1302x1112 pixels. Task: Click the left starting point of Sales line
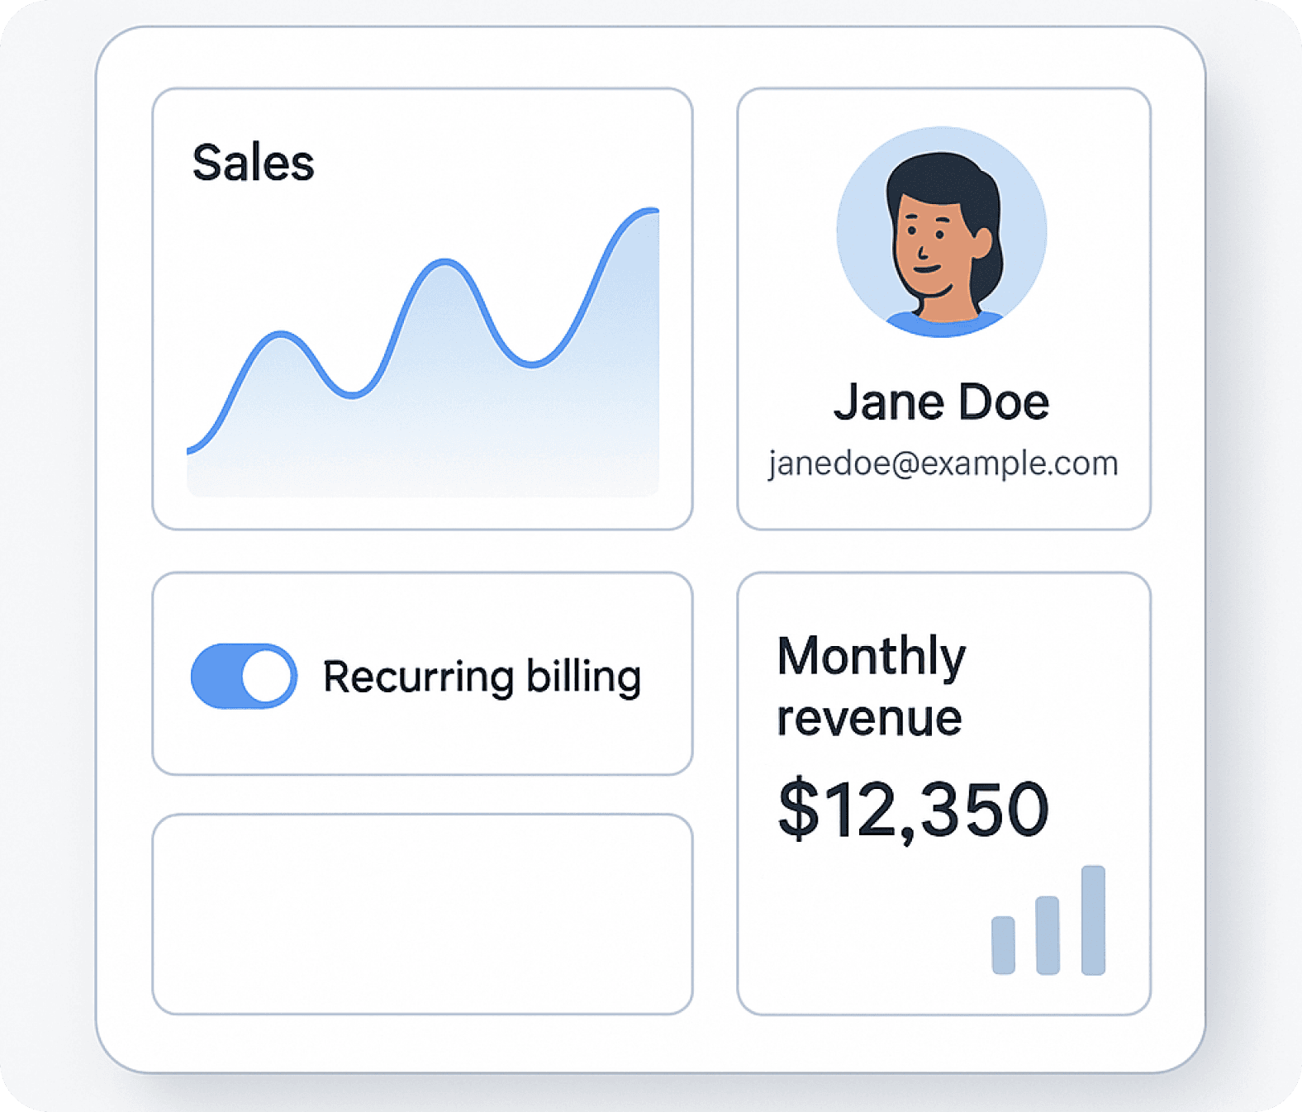click(191, 450)
